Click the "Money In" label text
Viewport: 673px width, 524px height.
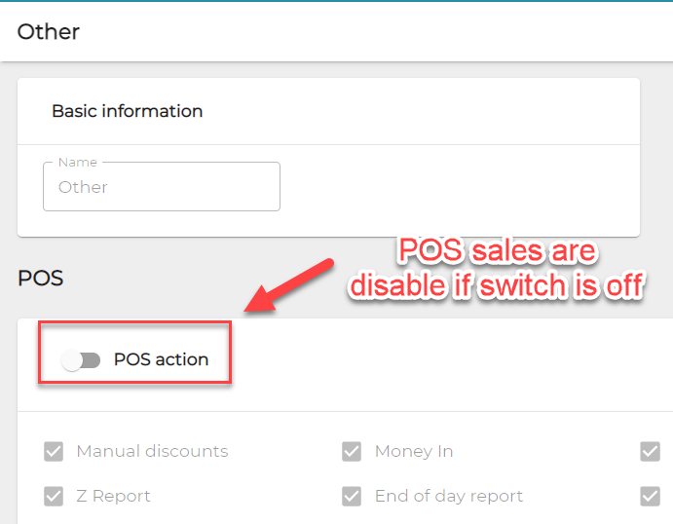[x=414, y=452]
